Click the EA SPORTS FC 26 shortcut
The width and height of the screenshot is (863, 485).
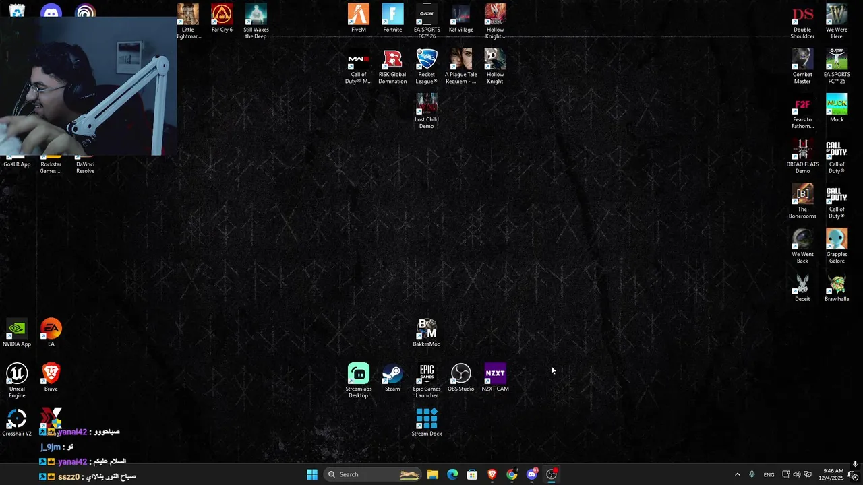(427, 21)
